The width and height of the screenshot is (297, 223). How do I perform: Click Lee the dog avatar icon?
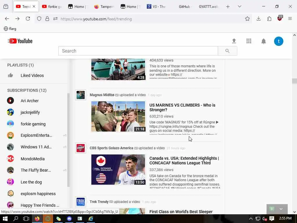(x=10, y=182)
